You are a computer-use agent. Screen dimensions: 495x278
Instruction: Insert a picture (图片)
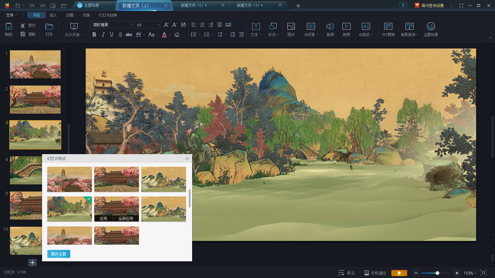(x=291, y=30)
